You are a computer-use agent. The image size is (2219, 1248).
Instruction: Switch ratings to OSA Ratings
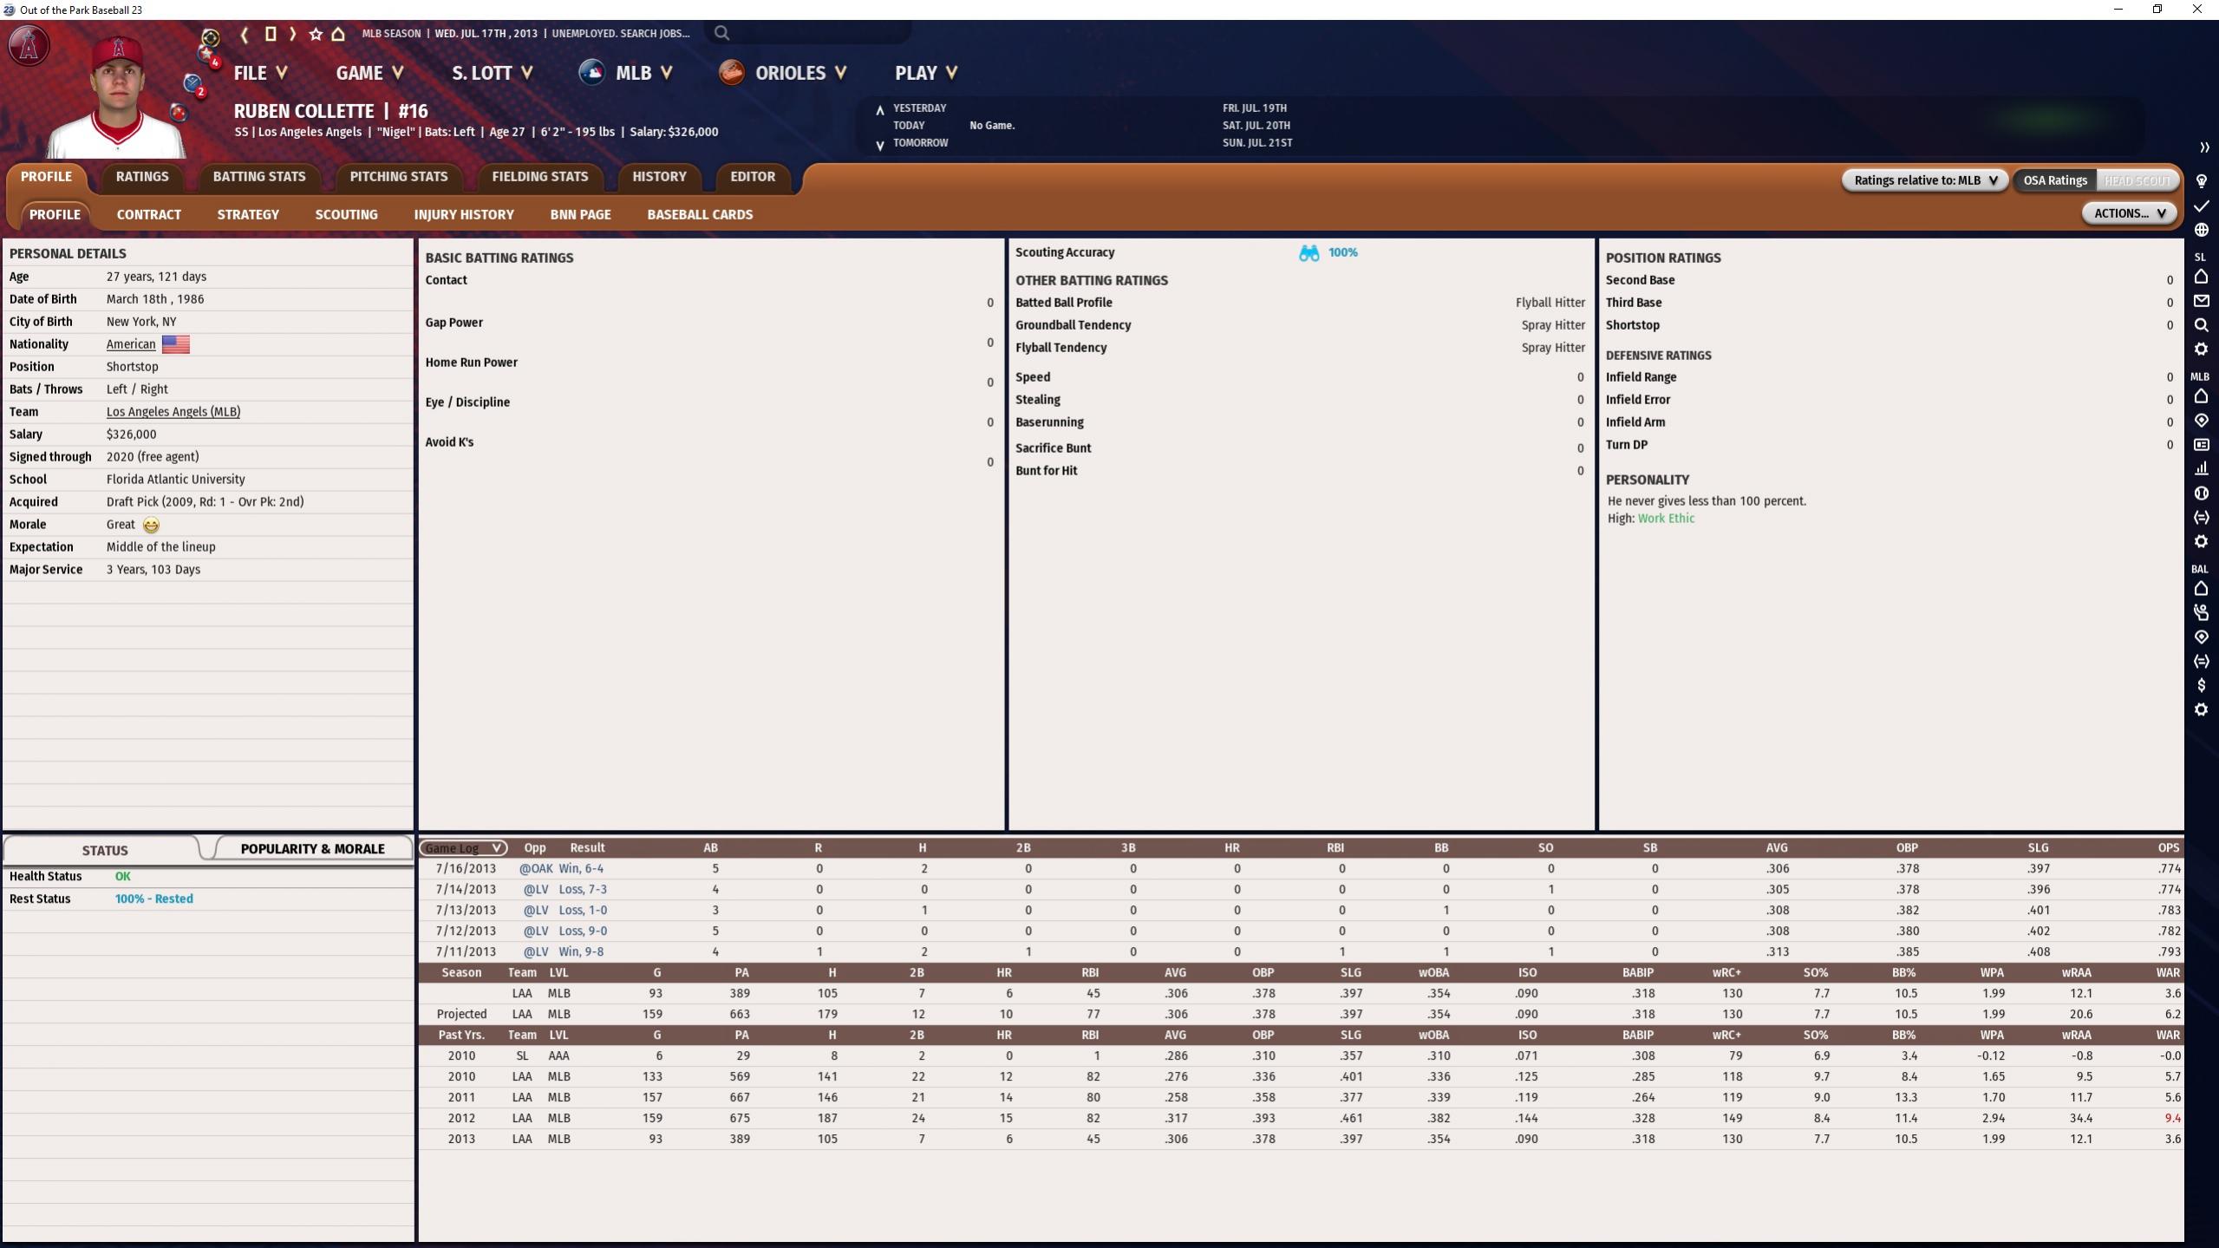pos(2054,180)
